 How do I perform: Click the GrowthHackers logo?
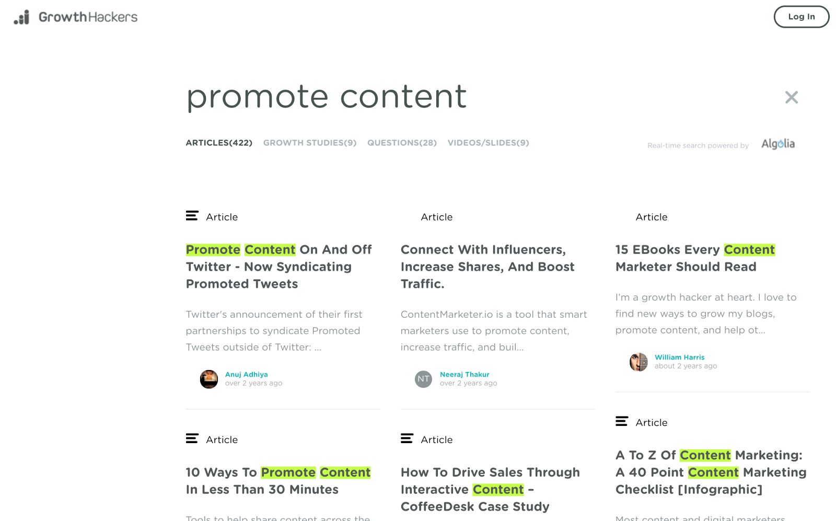(76, 17)
